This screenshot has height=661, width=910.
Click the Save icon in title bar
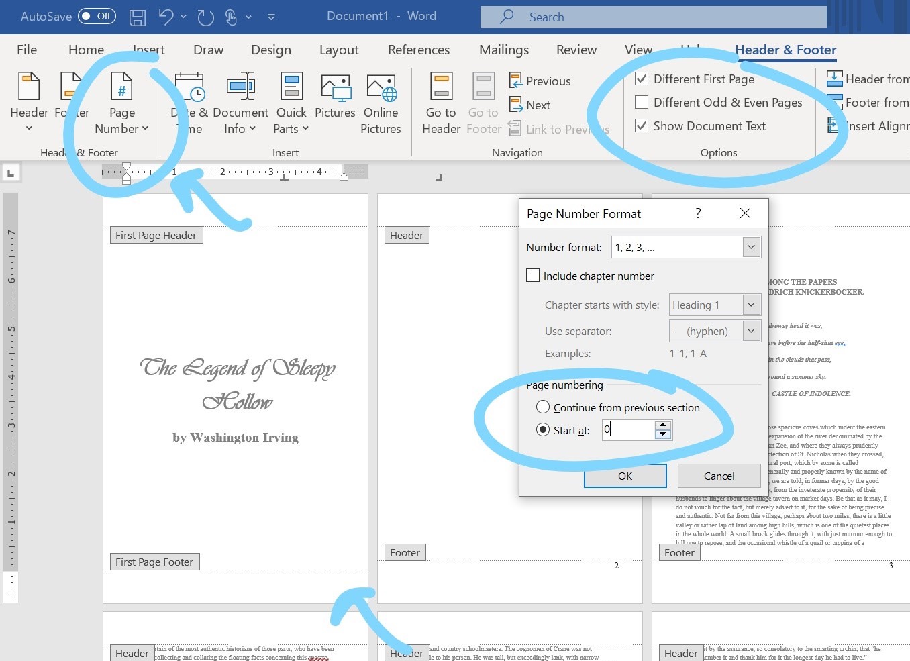pos(138,17)
